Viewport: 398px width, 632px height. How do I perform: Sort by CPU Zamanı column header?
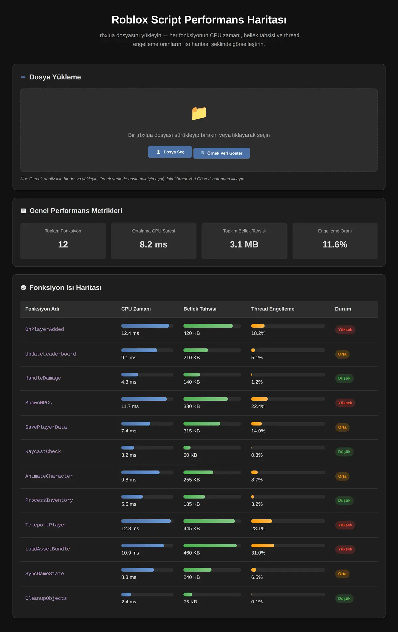point(136,309)
